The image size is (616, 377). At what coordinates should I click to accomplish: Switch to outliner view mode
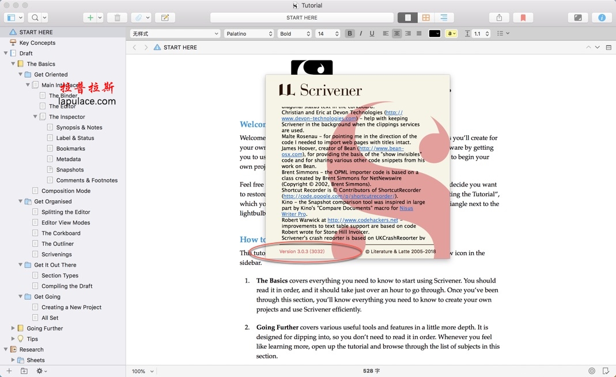444,18
